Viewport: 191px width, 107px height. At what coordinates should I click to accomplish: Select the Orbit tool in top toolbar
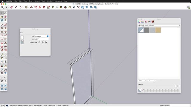point(65,7)
